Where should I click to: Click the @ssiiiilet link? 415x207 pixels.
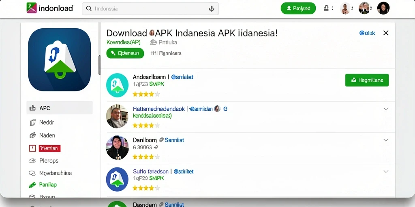[184, 171]
